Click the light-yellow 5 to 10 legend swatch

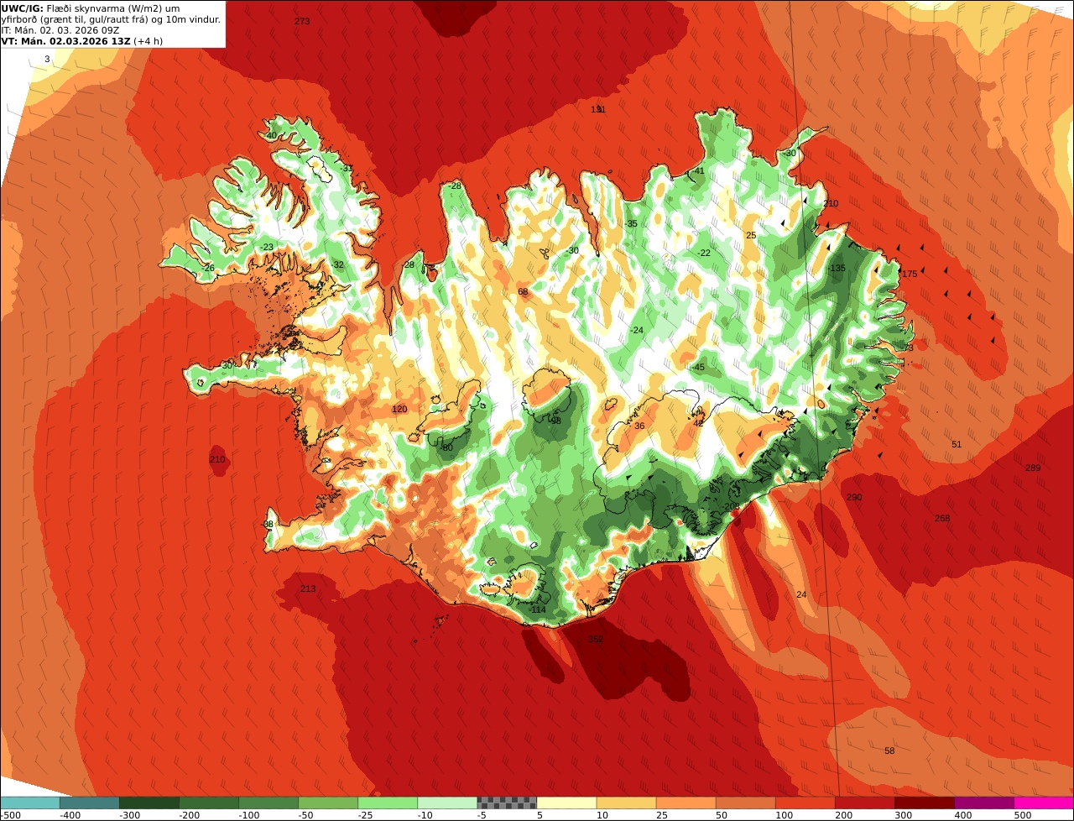566,803
